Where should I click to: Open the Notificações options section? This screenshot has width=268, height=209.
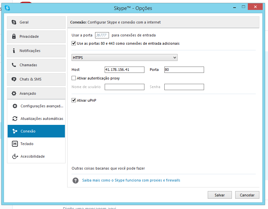pyautogui.click(x=36, y=51)
